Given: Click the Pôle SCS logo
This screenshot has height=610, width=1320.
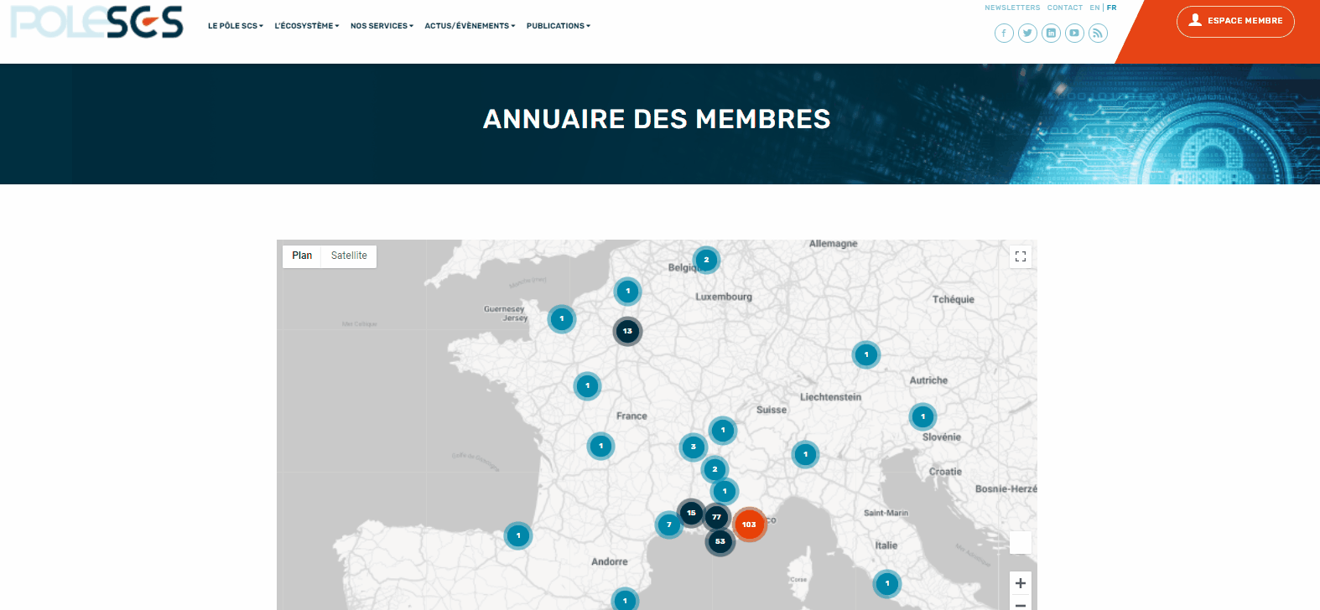Looking at the screenshot, I should pos(96,23).
